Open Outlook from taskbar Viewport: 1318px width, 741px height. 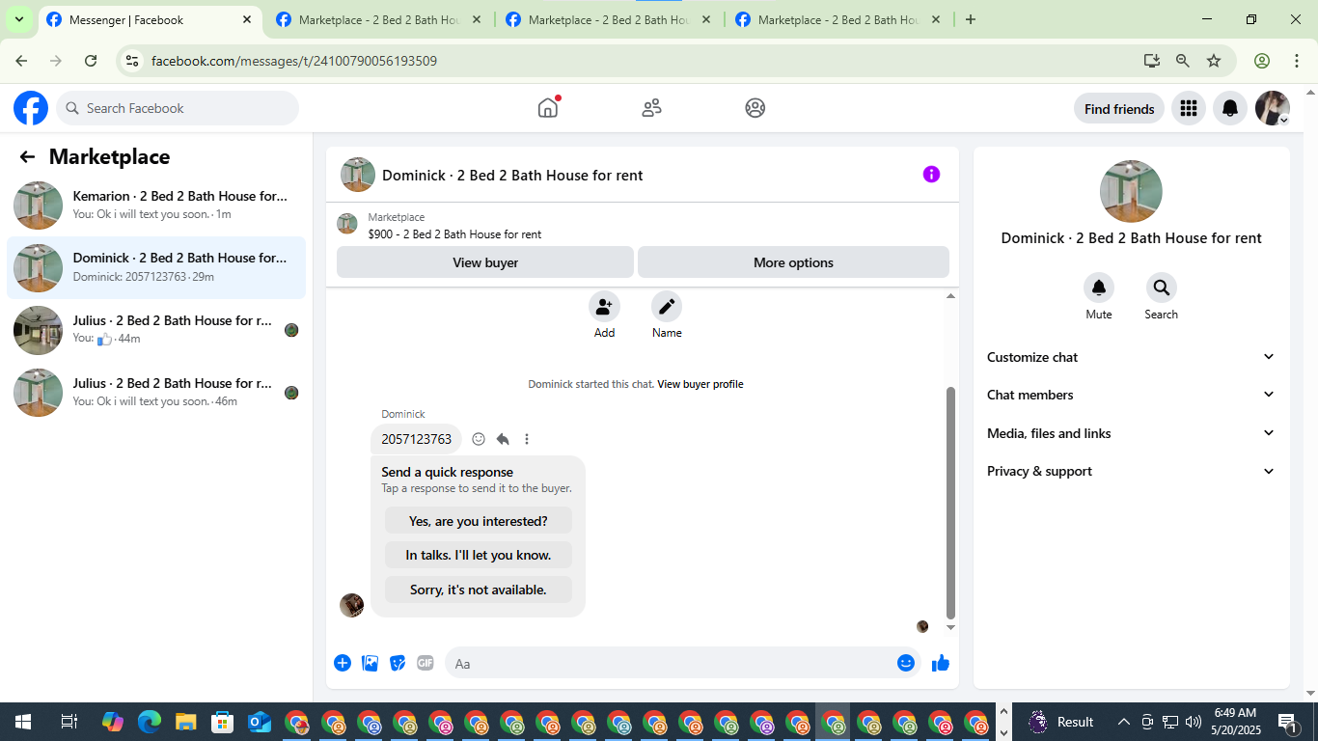(260, 722)
